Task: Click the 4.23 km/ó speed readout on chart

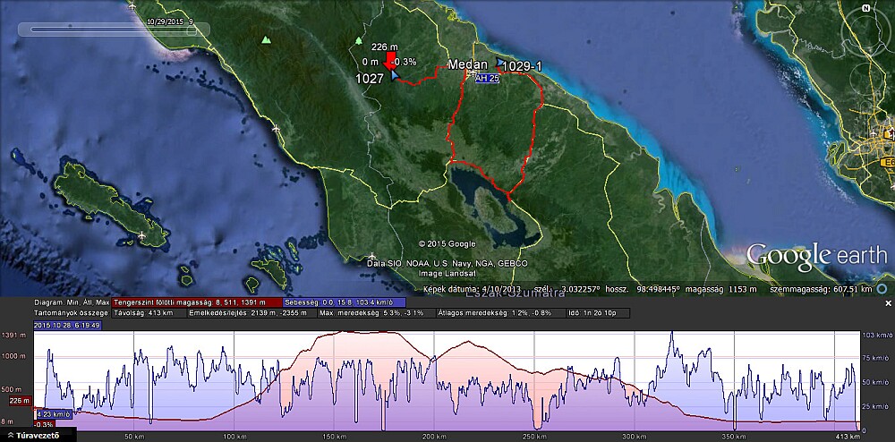Action: pos(54,414)
